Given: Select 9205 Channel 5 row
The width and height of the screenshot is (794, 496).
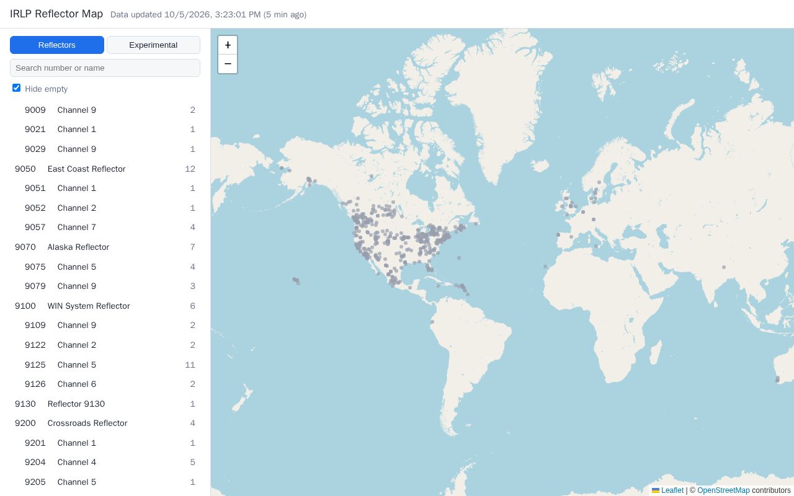Looking at the screenshot, I should coord(105,482).
